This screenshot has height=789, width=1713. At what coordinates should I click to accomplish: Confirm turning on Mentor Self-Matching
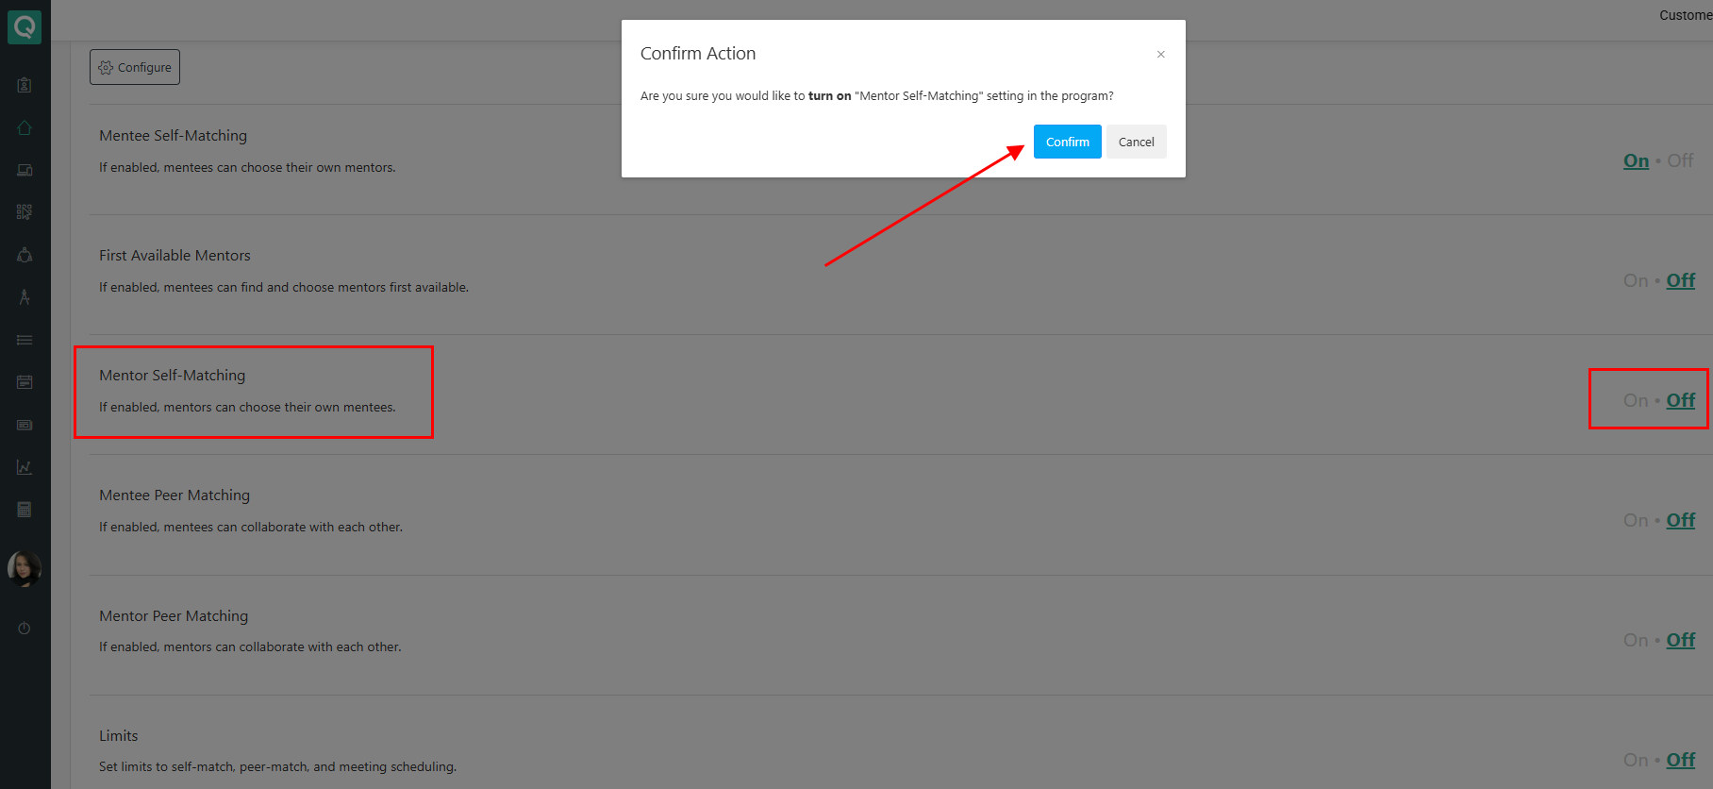coord(1067,142)
